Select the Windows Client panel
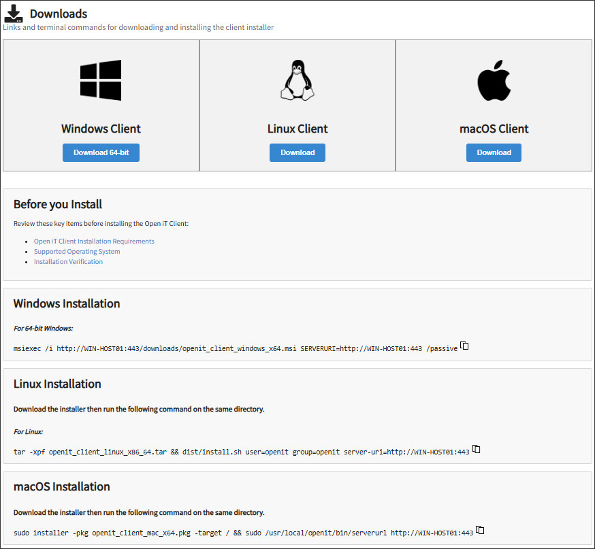Viewport: 595px width, 549px height. point(101,105)
